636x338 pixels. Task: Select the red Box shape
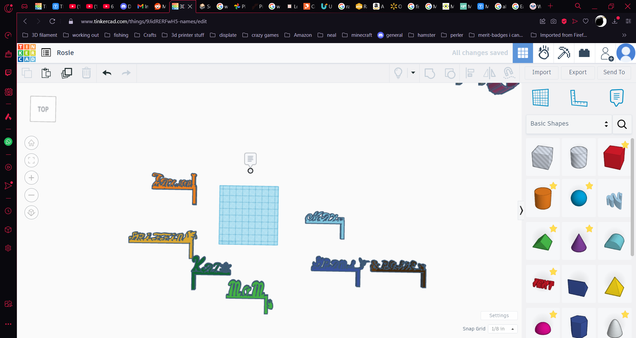click(614, 157)
